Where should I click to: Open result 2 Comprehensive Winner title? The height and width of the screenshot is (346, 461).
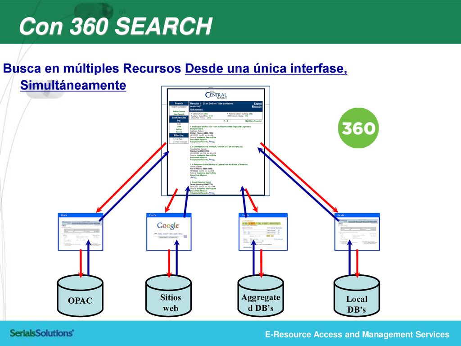217,146
